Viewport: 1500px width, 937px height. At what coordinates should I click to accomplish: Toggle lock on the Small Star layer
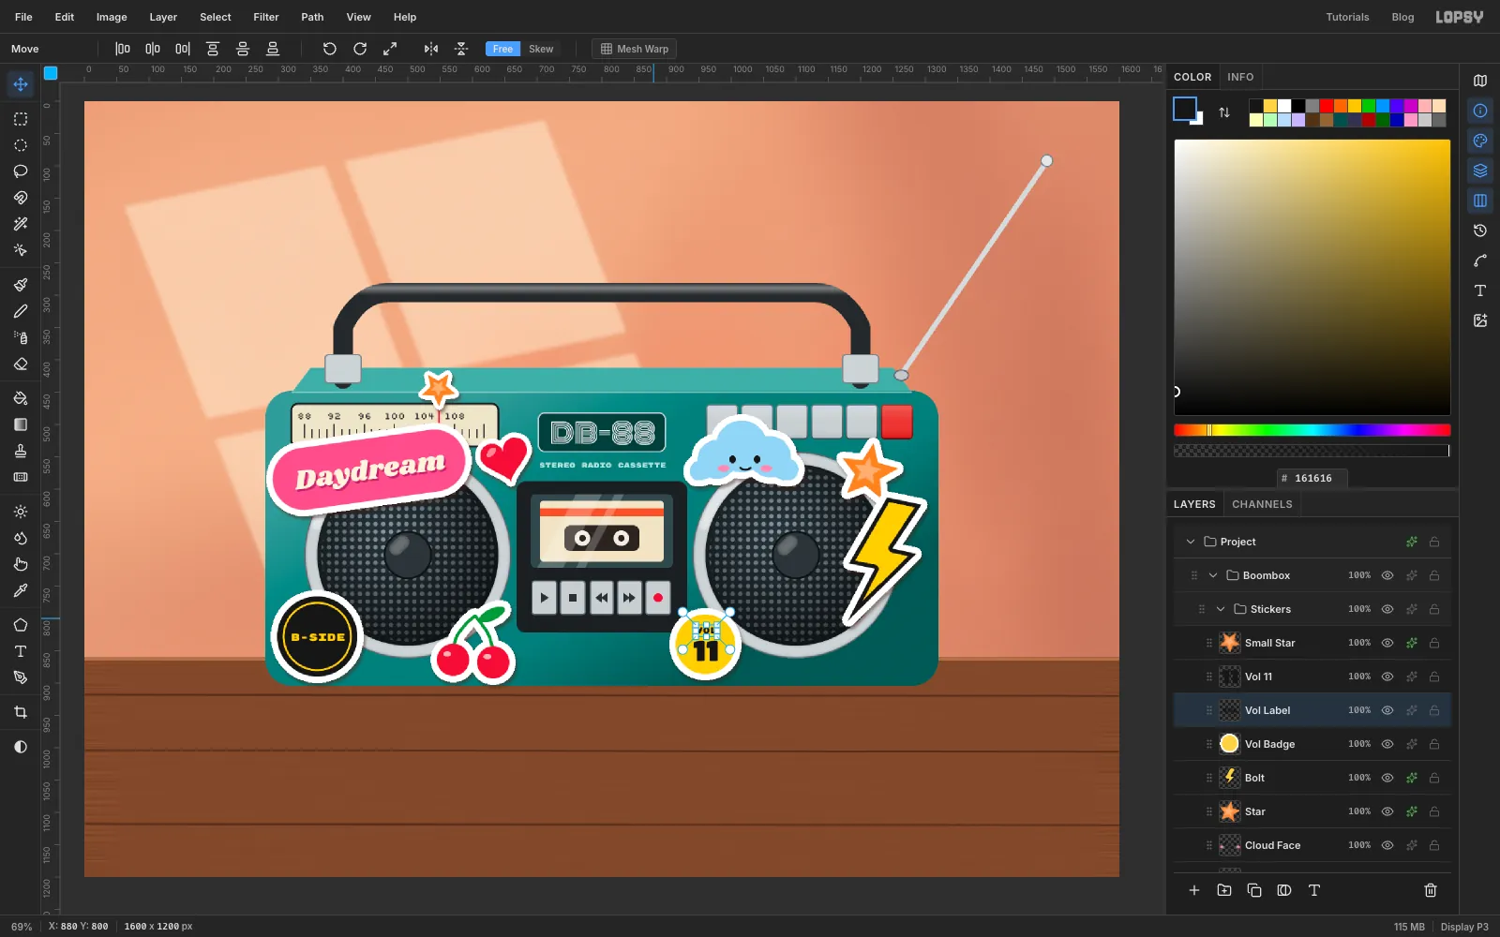pos(1434,643)
